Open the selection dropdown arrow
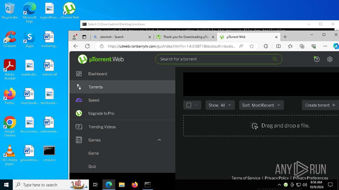Image resolution: width=339 pixels, height=190 pixels. 196,105
